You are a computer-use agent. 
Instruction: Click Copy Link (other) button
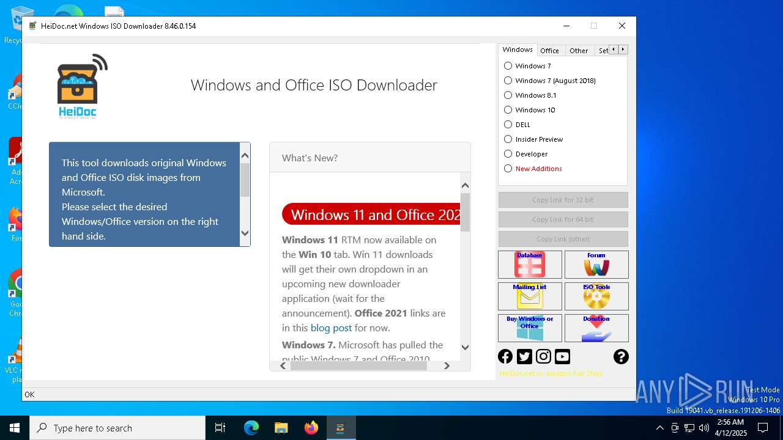coord(563,239)
